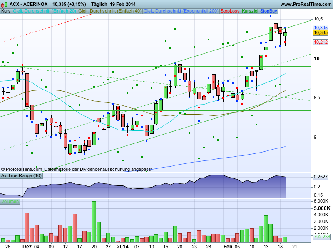The image size is (333, 250).
Task: Click the 0,2527 ATR value tag
Action: 321,177
